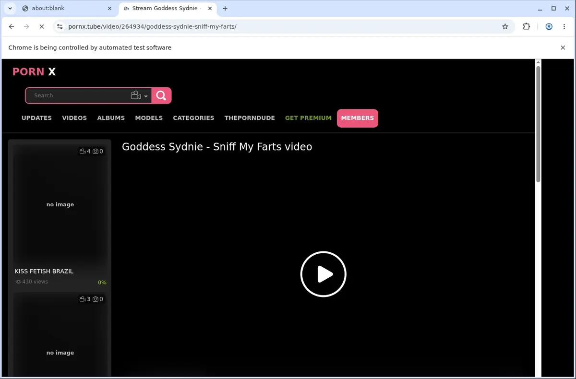Click the green GET PREMIUM link

click(x=308, y=118)
